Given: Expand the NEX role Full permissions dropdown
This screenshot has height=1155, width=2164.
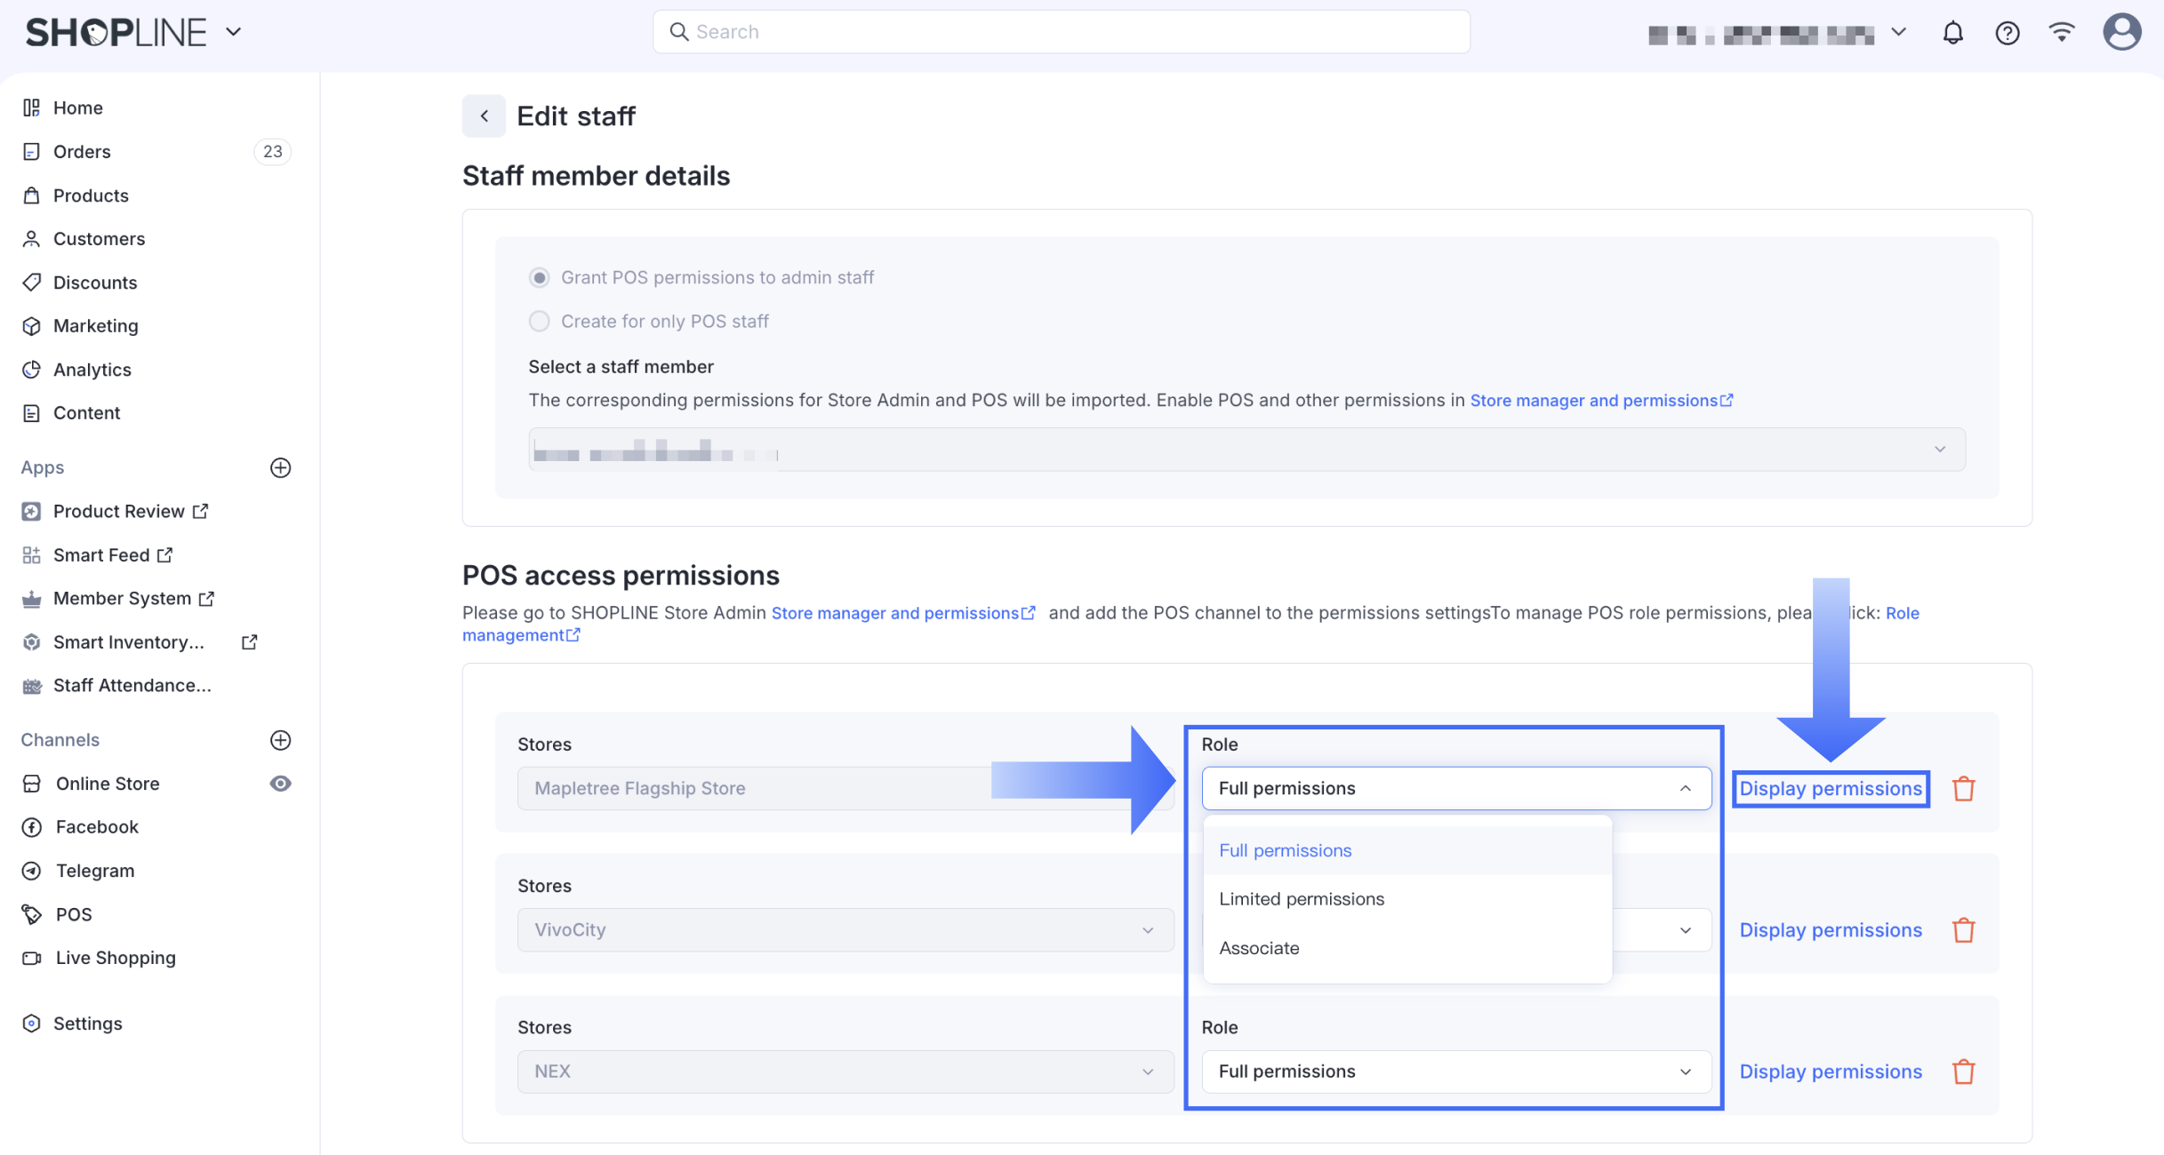Looking at the screenshot, I should [1455, 1071].
